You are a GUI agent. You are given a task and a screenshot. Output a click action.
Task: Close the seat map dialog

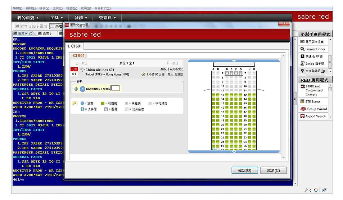[x=284, y=24]
